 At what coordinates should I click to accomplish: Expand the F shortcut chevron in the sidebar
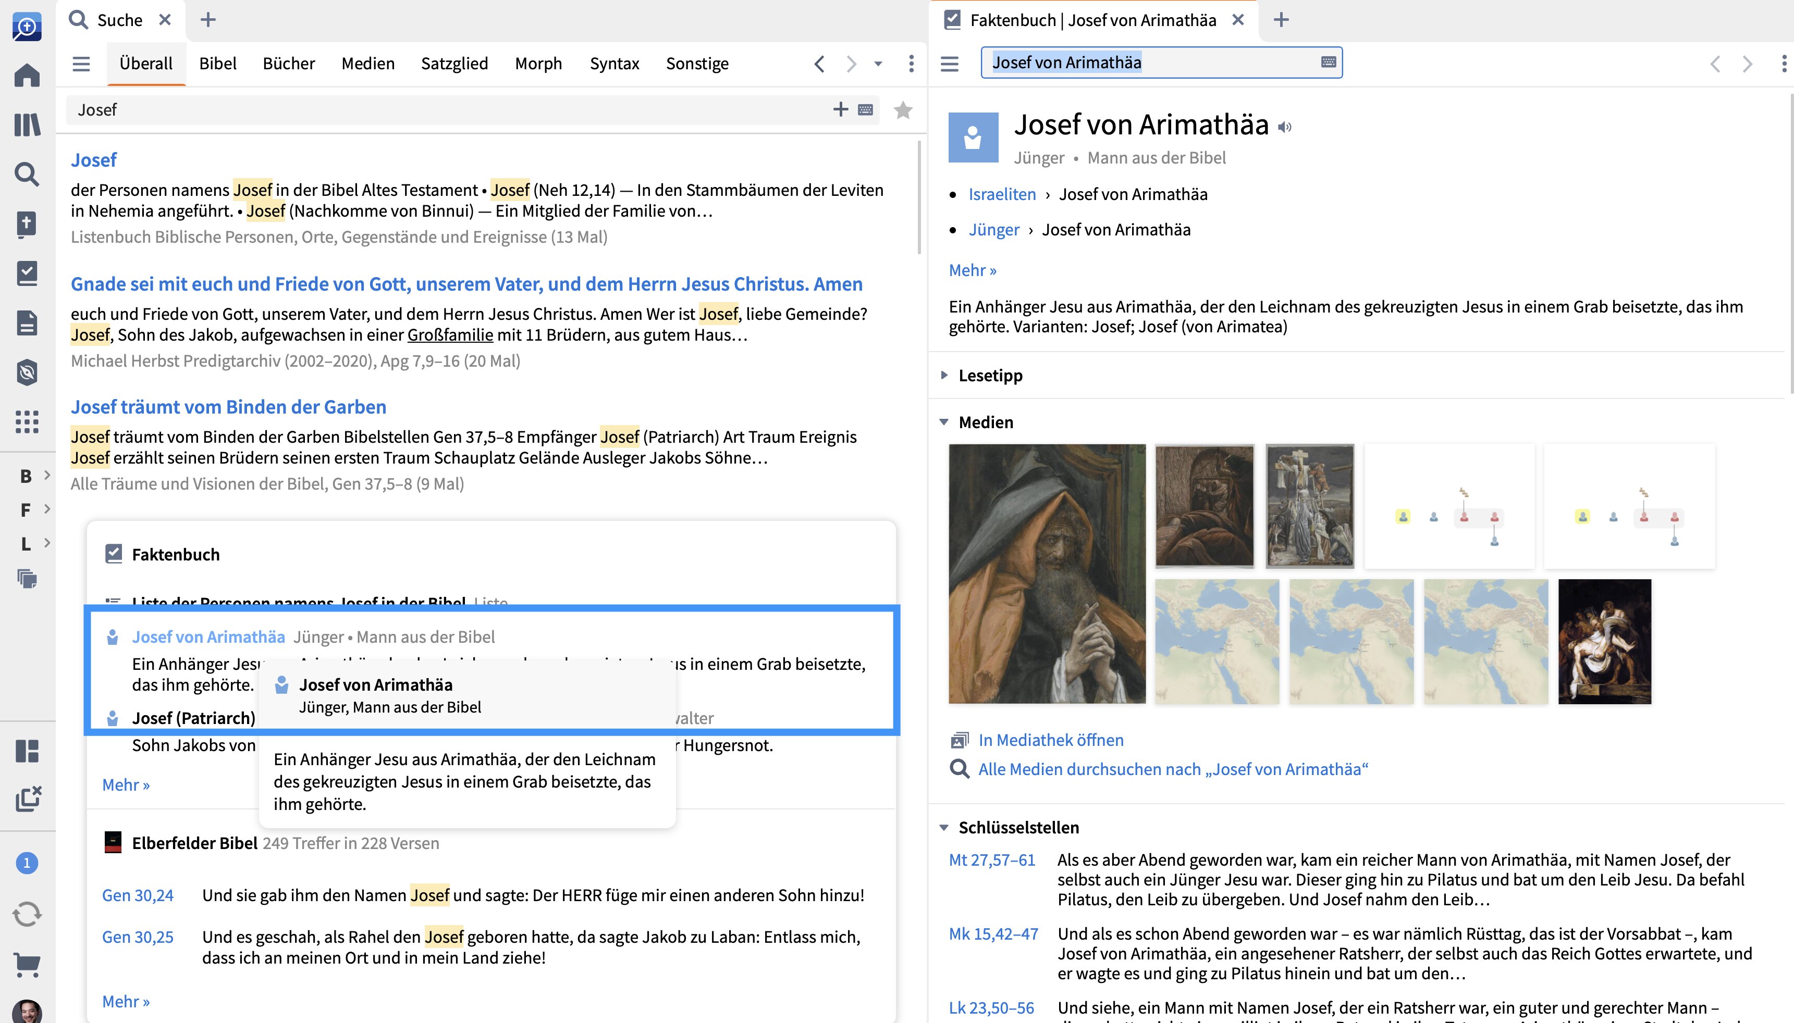coord(47,509)
